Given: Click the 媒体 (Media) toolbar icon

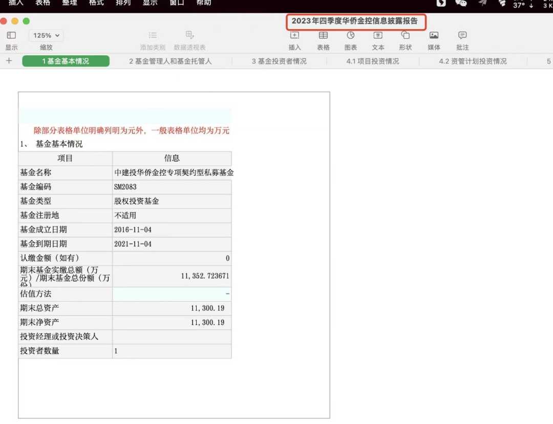Looking at the screenshot, I should (x=434, y=36).
